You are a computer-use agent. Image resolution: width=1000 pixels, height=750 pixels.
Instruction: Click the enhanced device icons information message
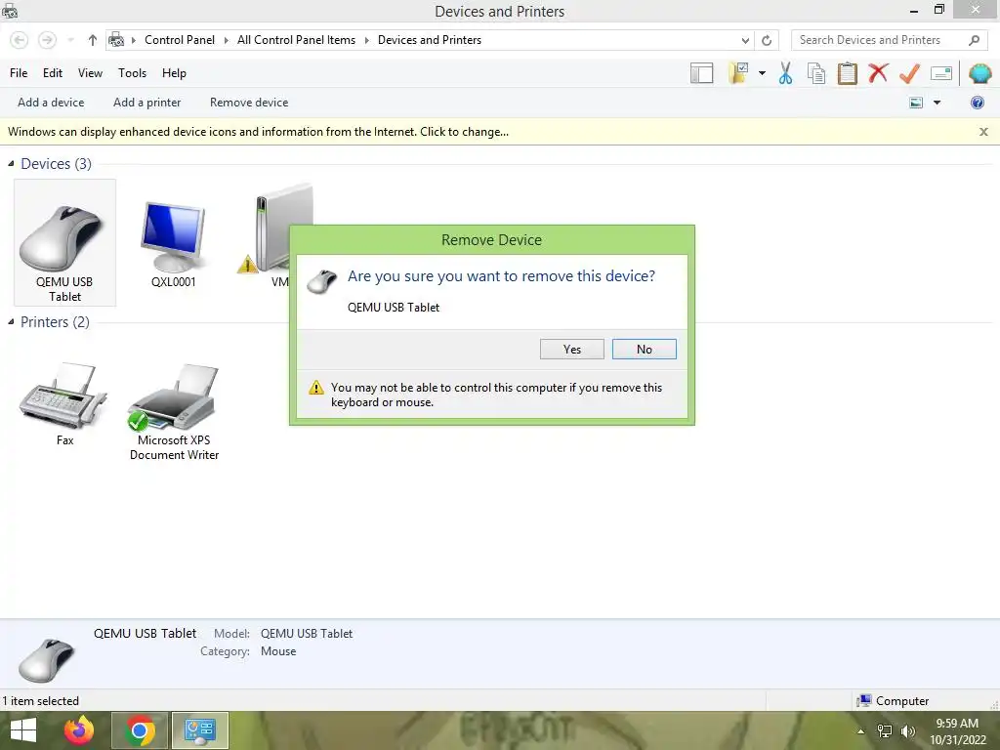(x=258, y=132)
